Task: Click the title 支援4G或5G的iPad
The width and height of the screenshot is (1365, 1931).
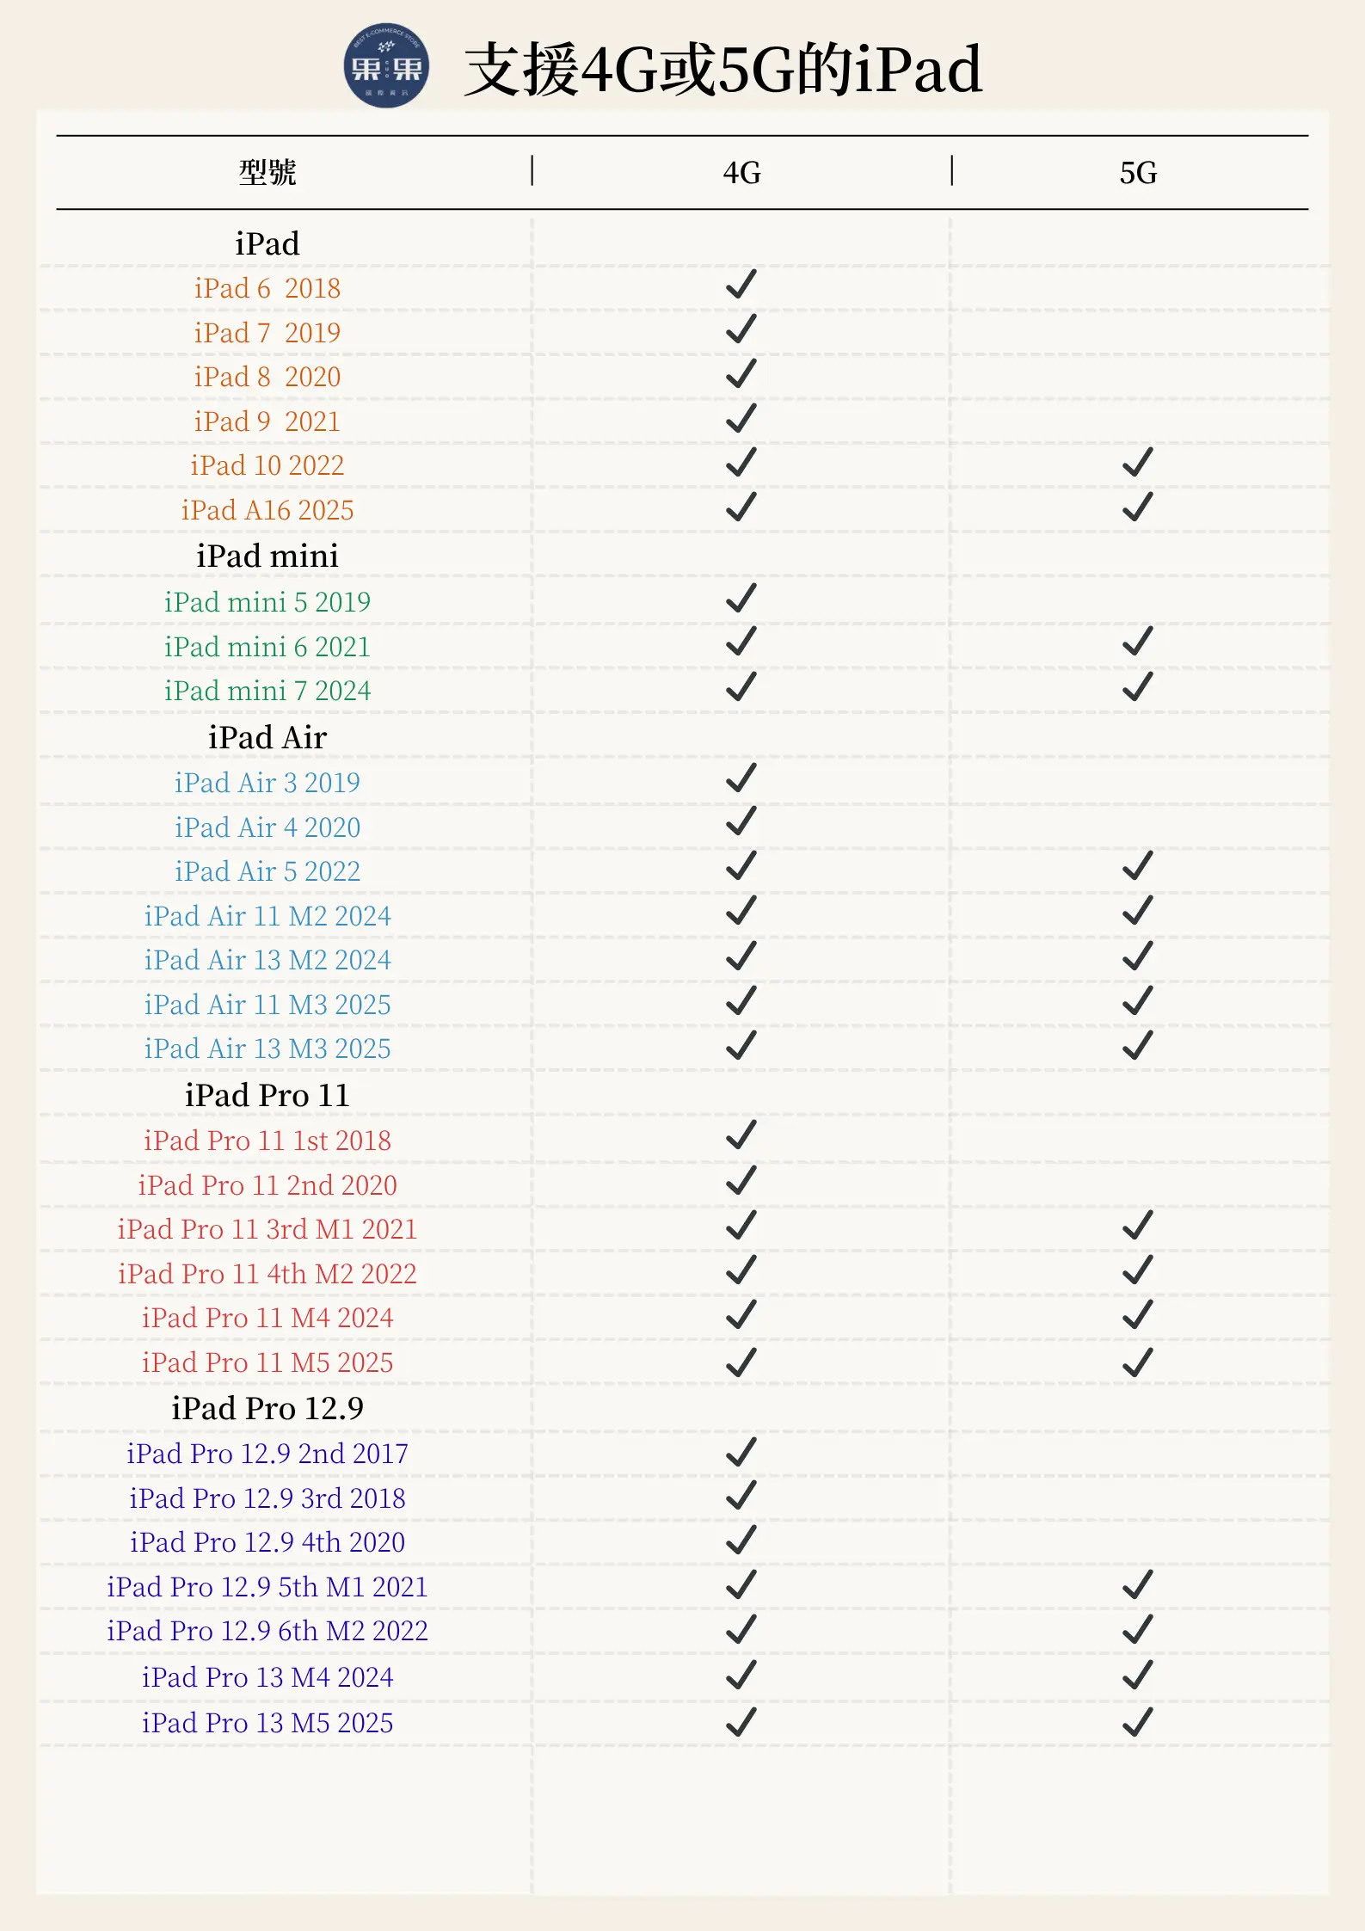Action: (x=723, y=69)
